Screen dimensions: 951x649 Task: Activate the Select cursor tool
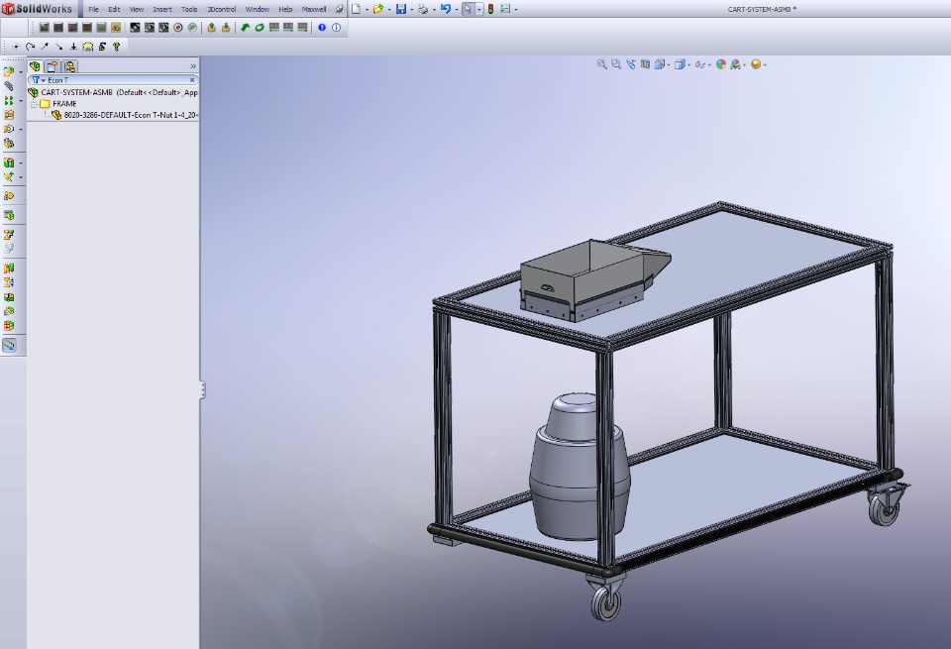[x=468, y=9]
